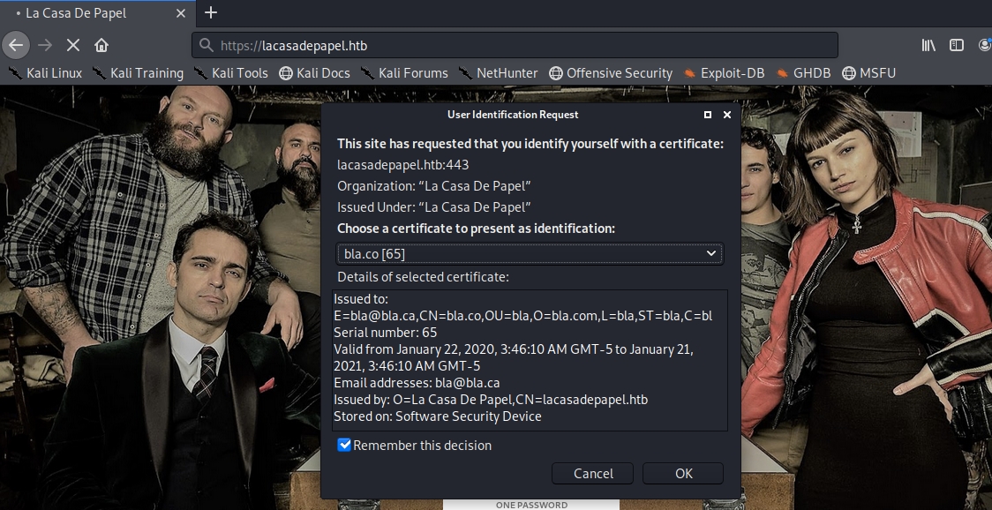
Task: Toggle the sidebar view icon
Action: [957, 45]
